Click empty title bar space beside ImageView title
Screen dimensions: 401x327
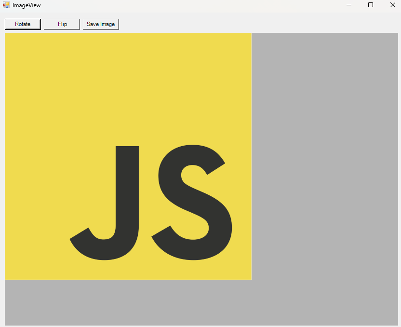pyautogui.click(x=193, y=5)
